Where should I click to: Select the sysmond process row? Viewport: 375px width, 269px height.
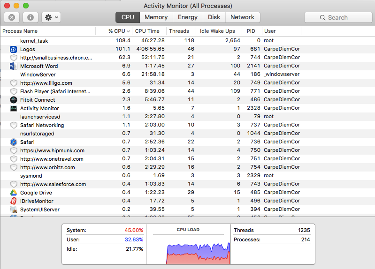[x=188, y=176]
